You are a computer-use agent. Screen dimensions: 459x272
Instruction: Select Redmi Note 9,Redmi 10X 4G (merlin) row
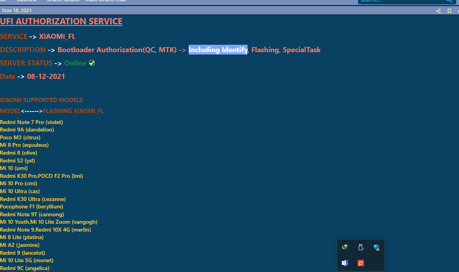coord(46,230)
